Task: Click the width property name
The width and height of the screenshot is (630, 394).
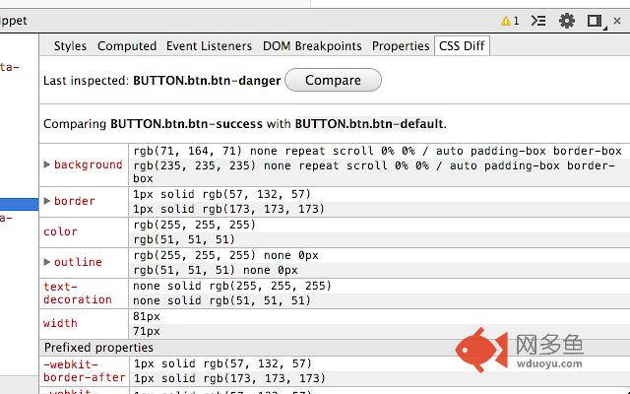Action: (60, 323)
